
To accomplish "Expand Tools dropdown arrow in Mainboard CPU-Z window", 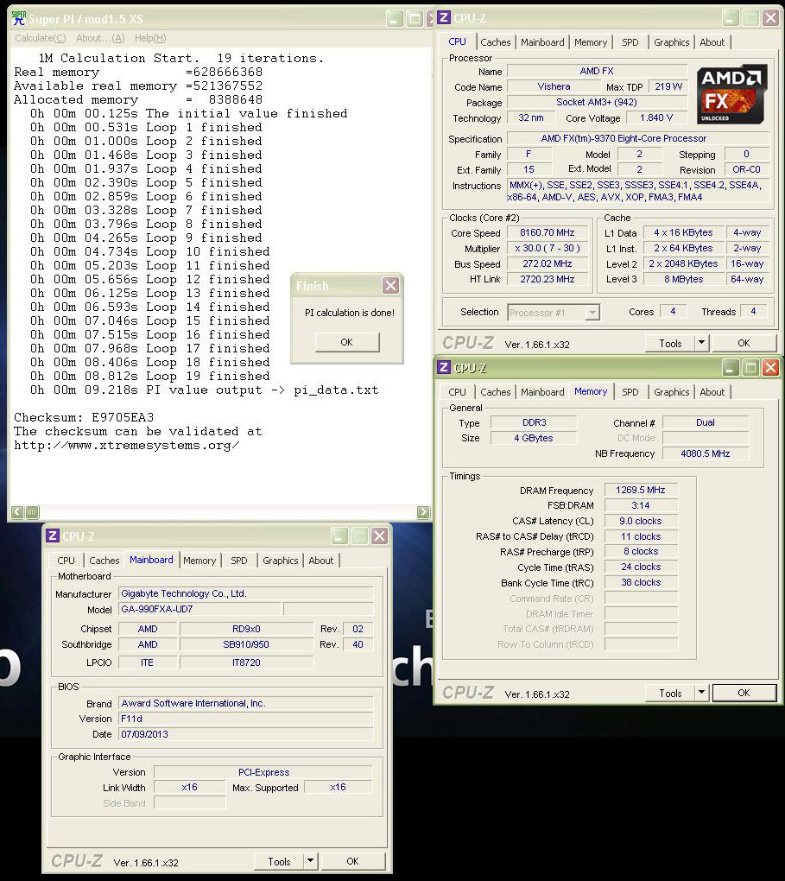I will click(x=311, y=861).
